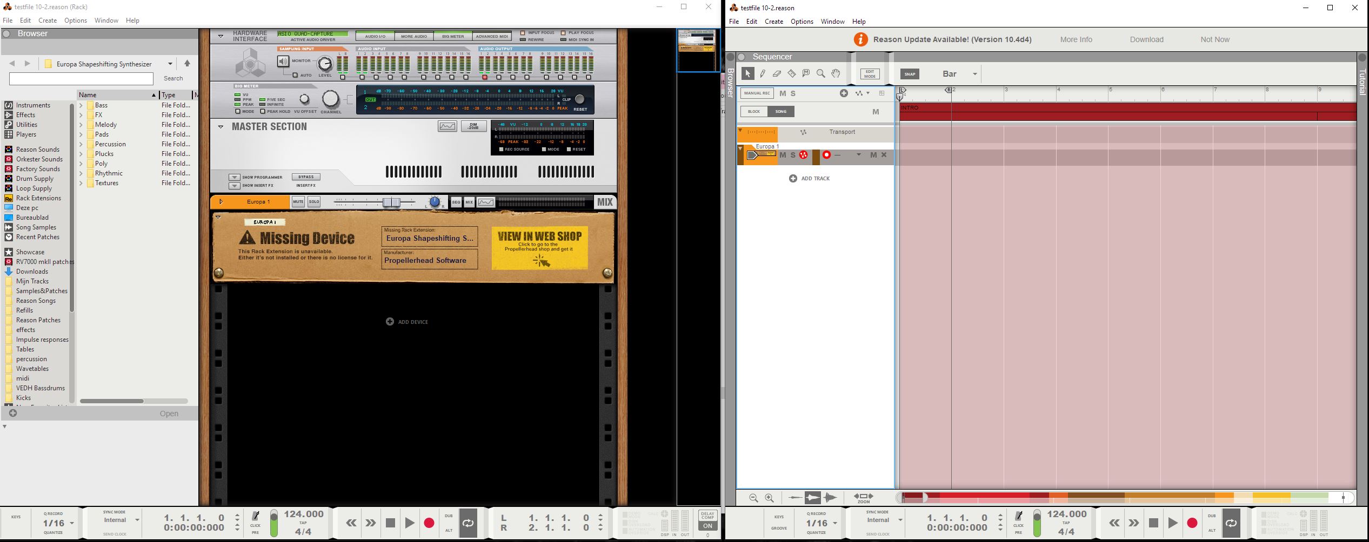The height and width of the screenshot is (542, 1369).
Task: Toggle the Input Focus checkbox
Action: tap(523, 32)
